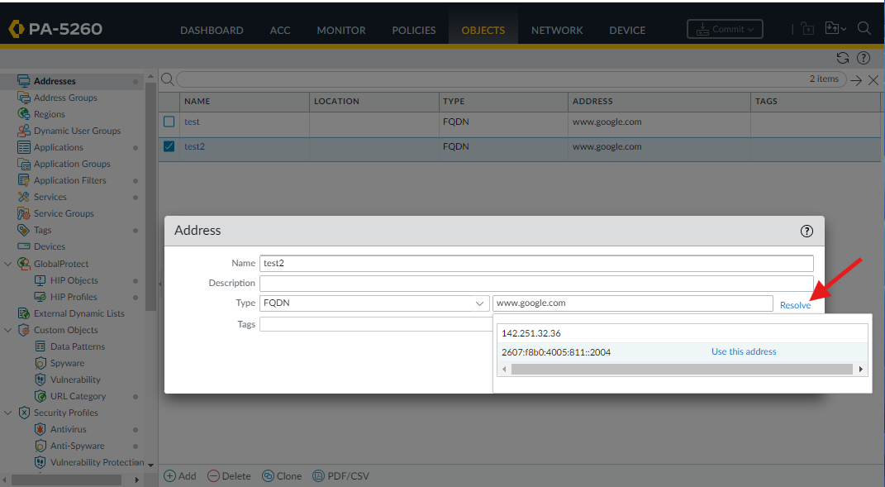The image size is (885, 487).
Task: Open the Regions section icon
Action: point(23,114)
